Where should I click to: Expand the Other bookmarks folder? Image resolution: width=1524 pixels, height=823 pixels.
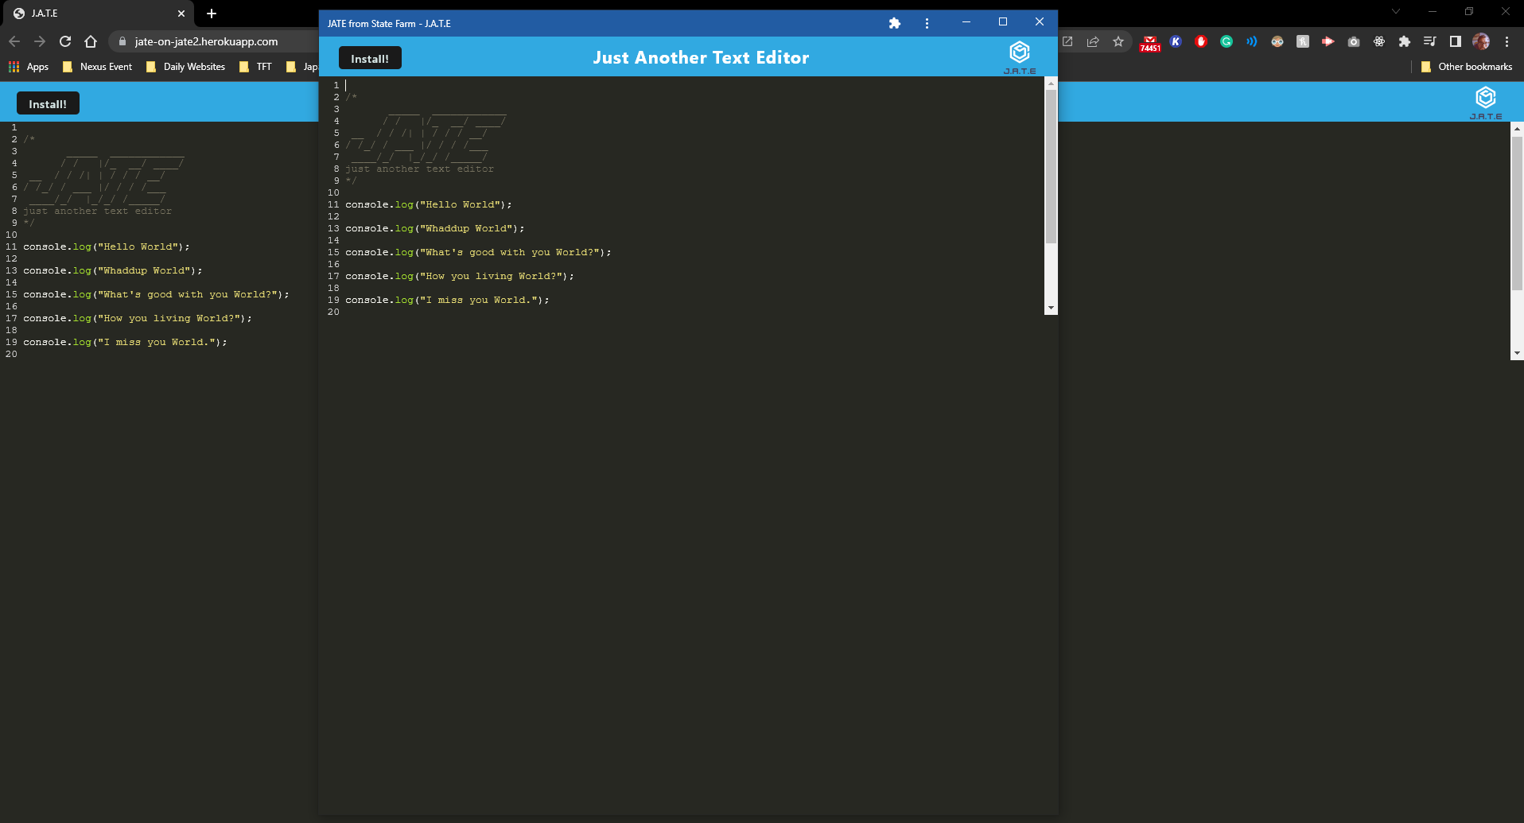(1467, 67)
